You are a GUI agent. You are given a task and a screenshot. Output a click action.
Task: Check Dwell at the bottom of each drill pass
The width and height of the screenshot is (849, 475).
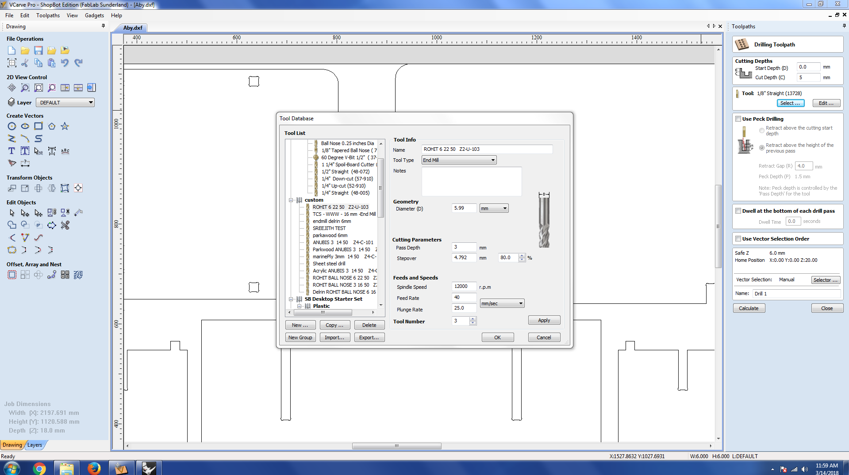[738, 211]
